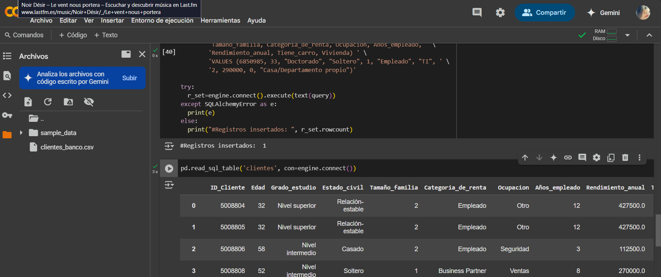This screenshot has height=277, width=661.
Task: Click the notebook vertical scrollbar
Action: tap(658, 230)
